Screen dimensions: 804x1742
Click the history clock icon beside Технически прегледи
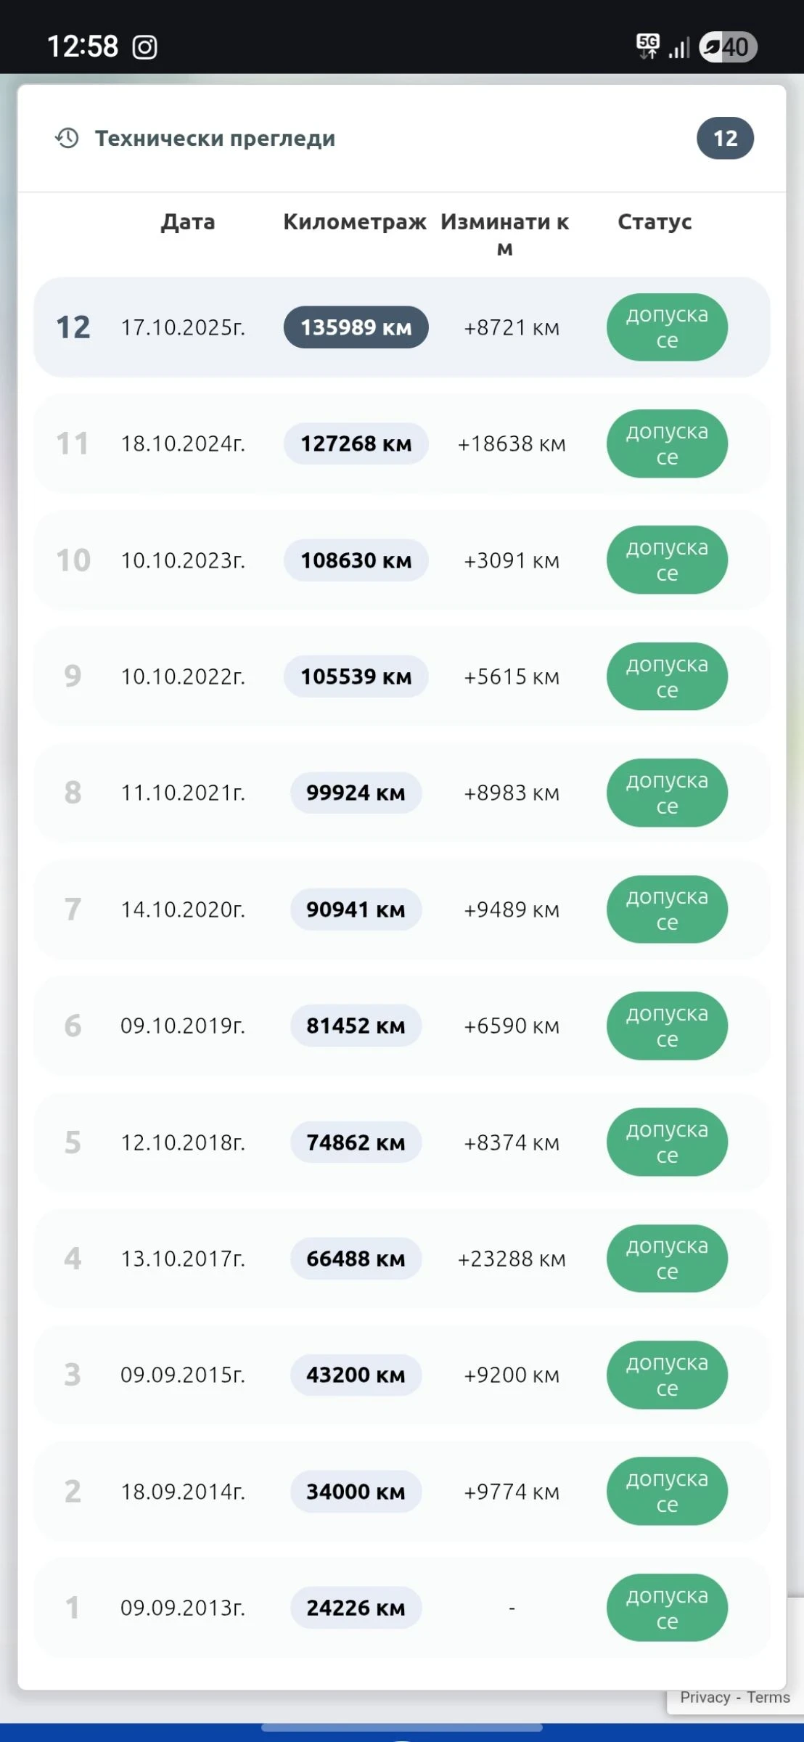[67, 138]
